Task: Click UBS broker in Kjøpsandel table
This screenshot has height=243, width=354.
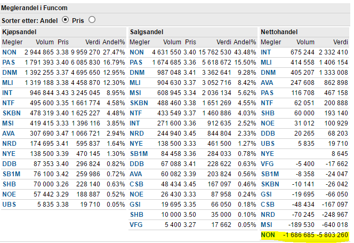Action: 9,205
